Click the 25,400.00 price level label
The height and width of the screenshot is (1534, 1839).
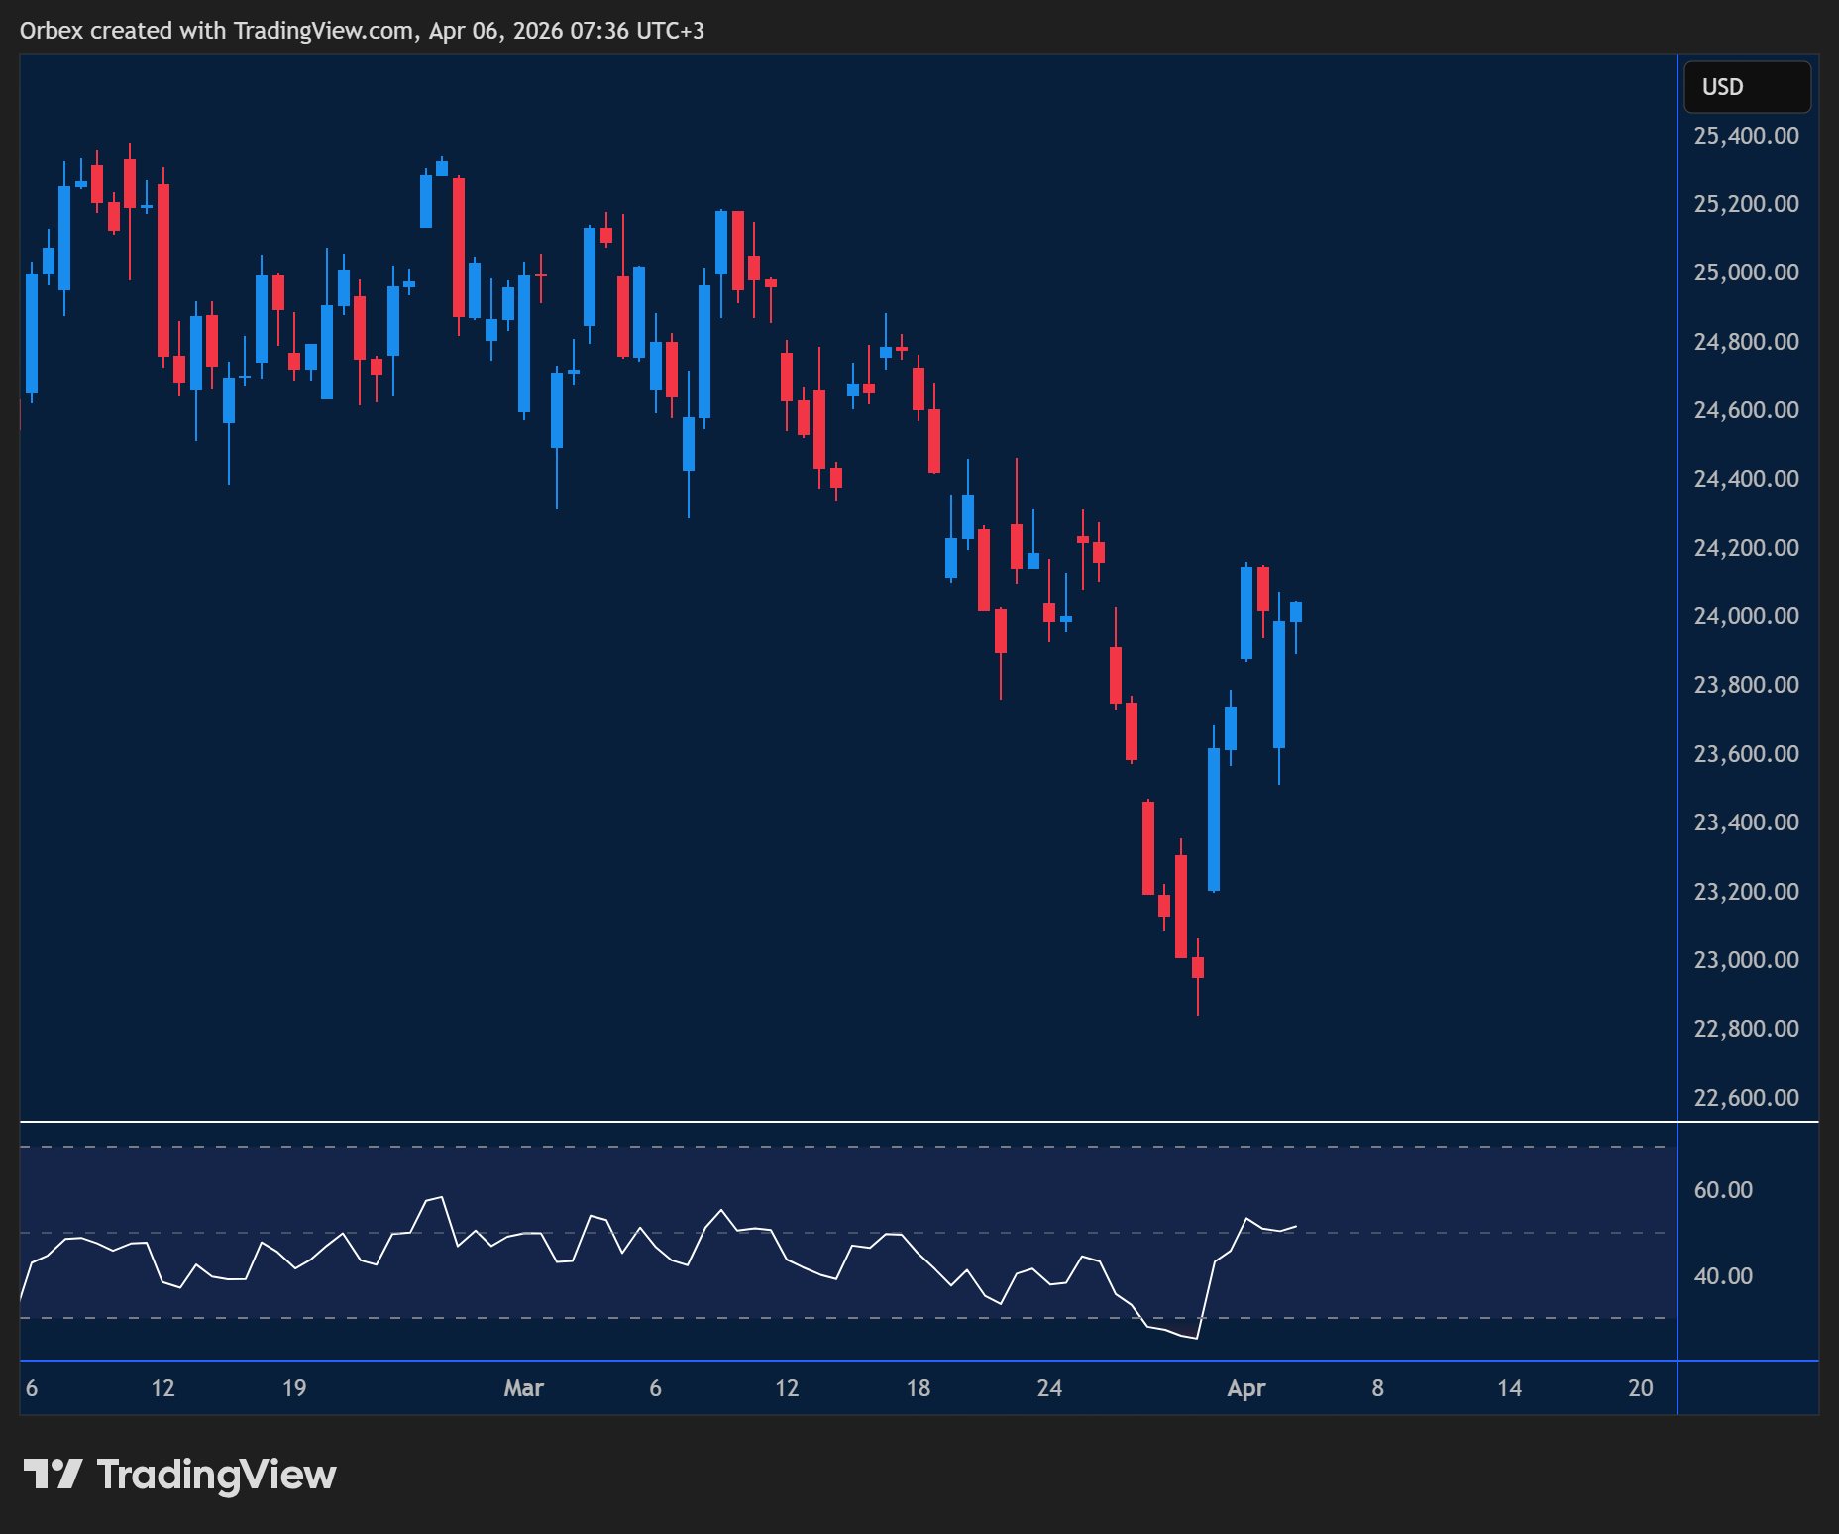(1745, 136)
